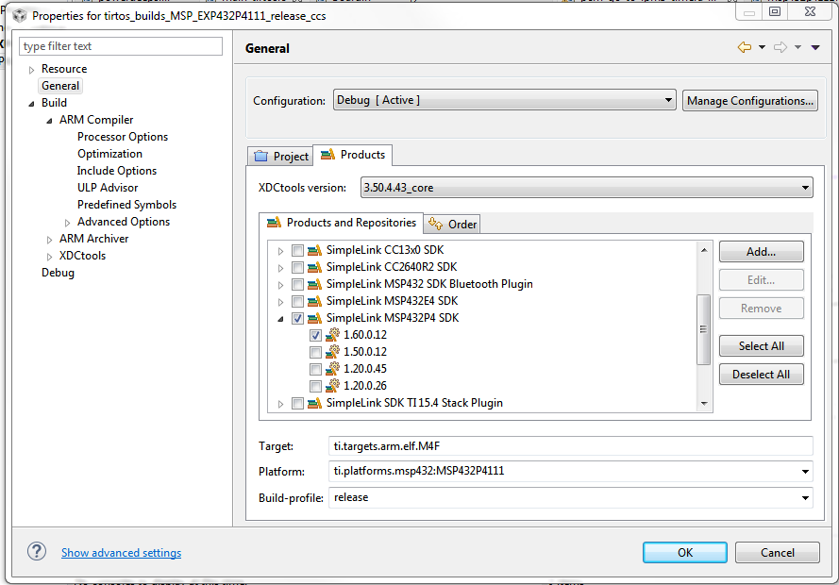This screenshot has width=839, height=585.
Task: Click the TI 15.4 Stack Plugin icon
Action: (x=314, y=403)
